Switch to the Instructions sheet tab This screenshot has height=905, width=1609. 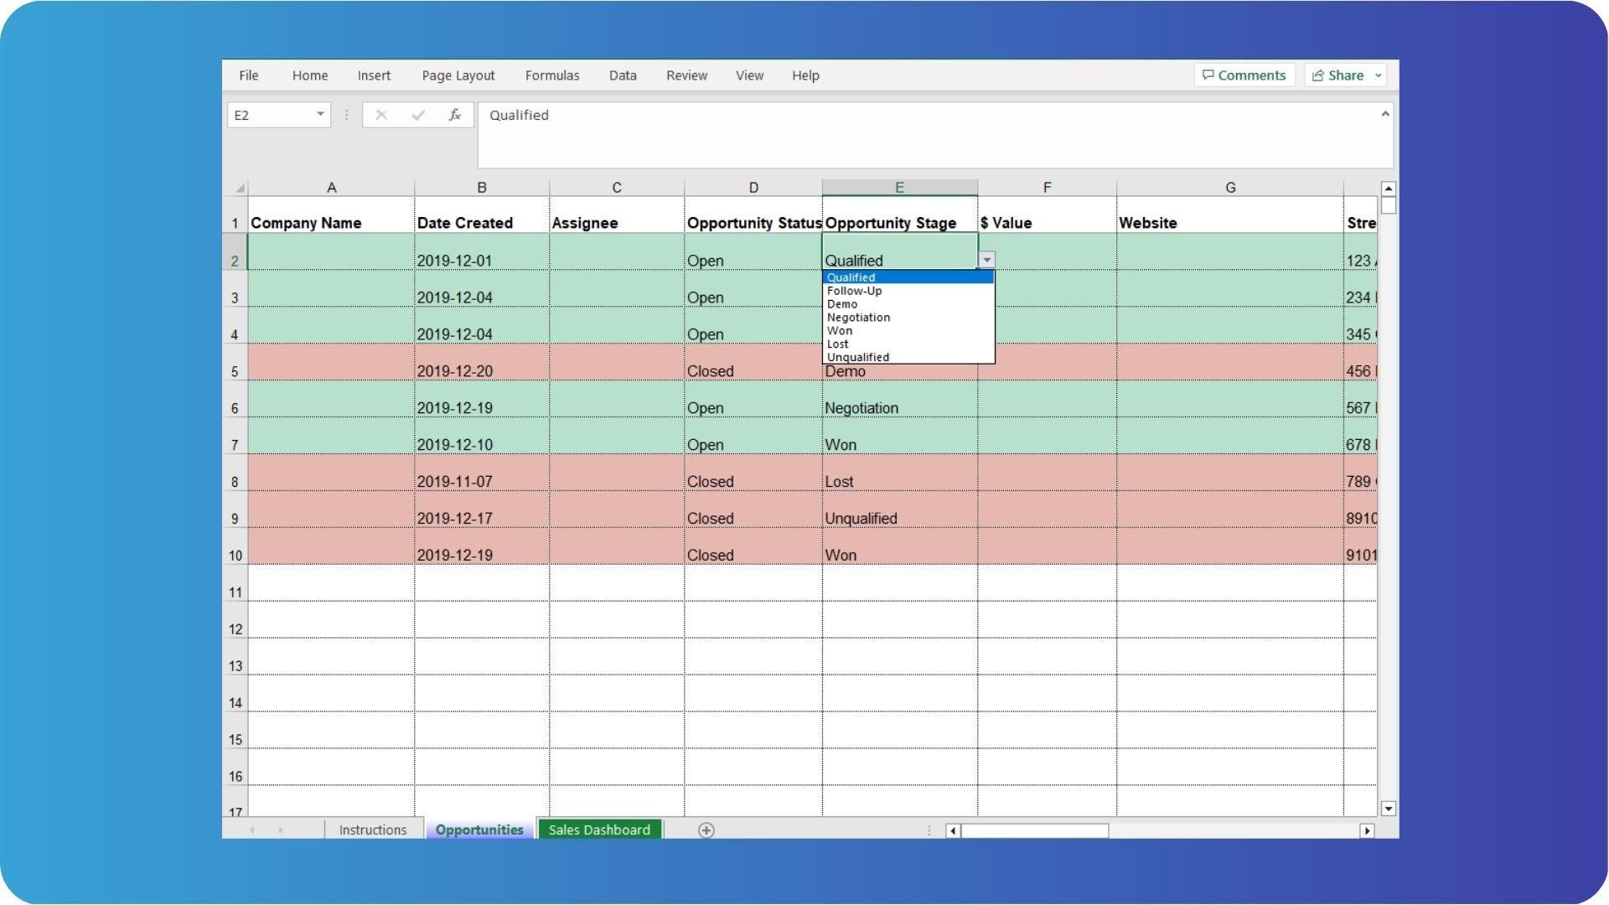[372, 829]
